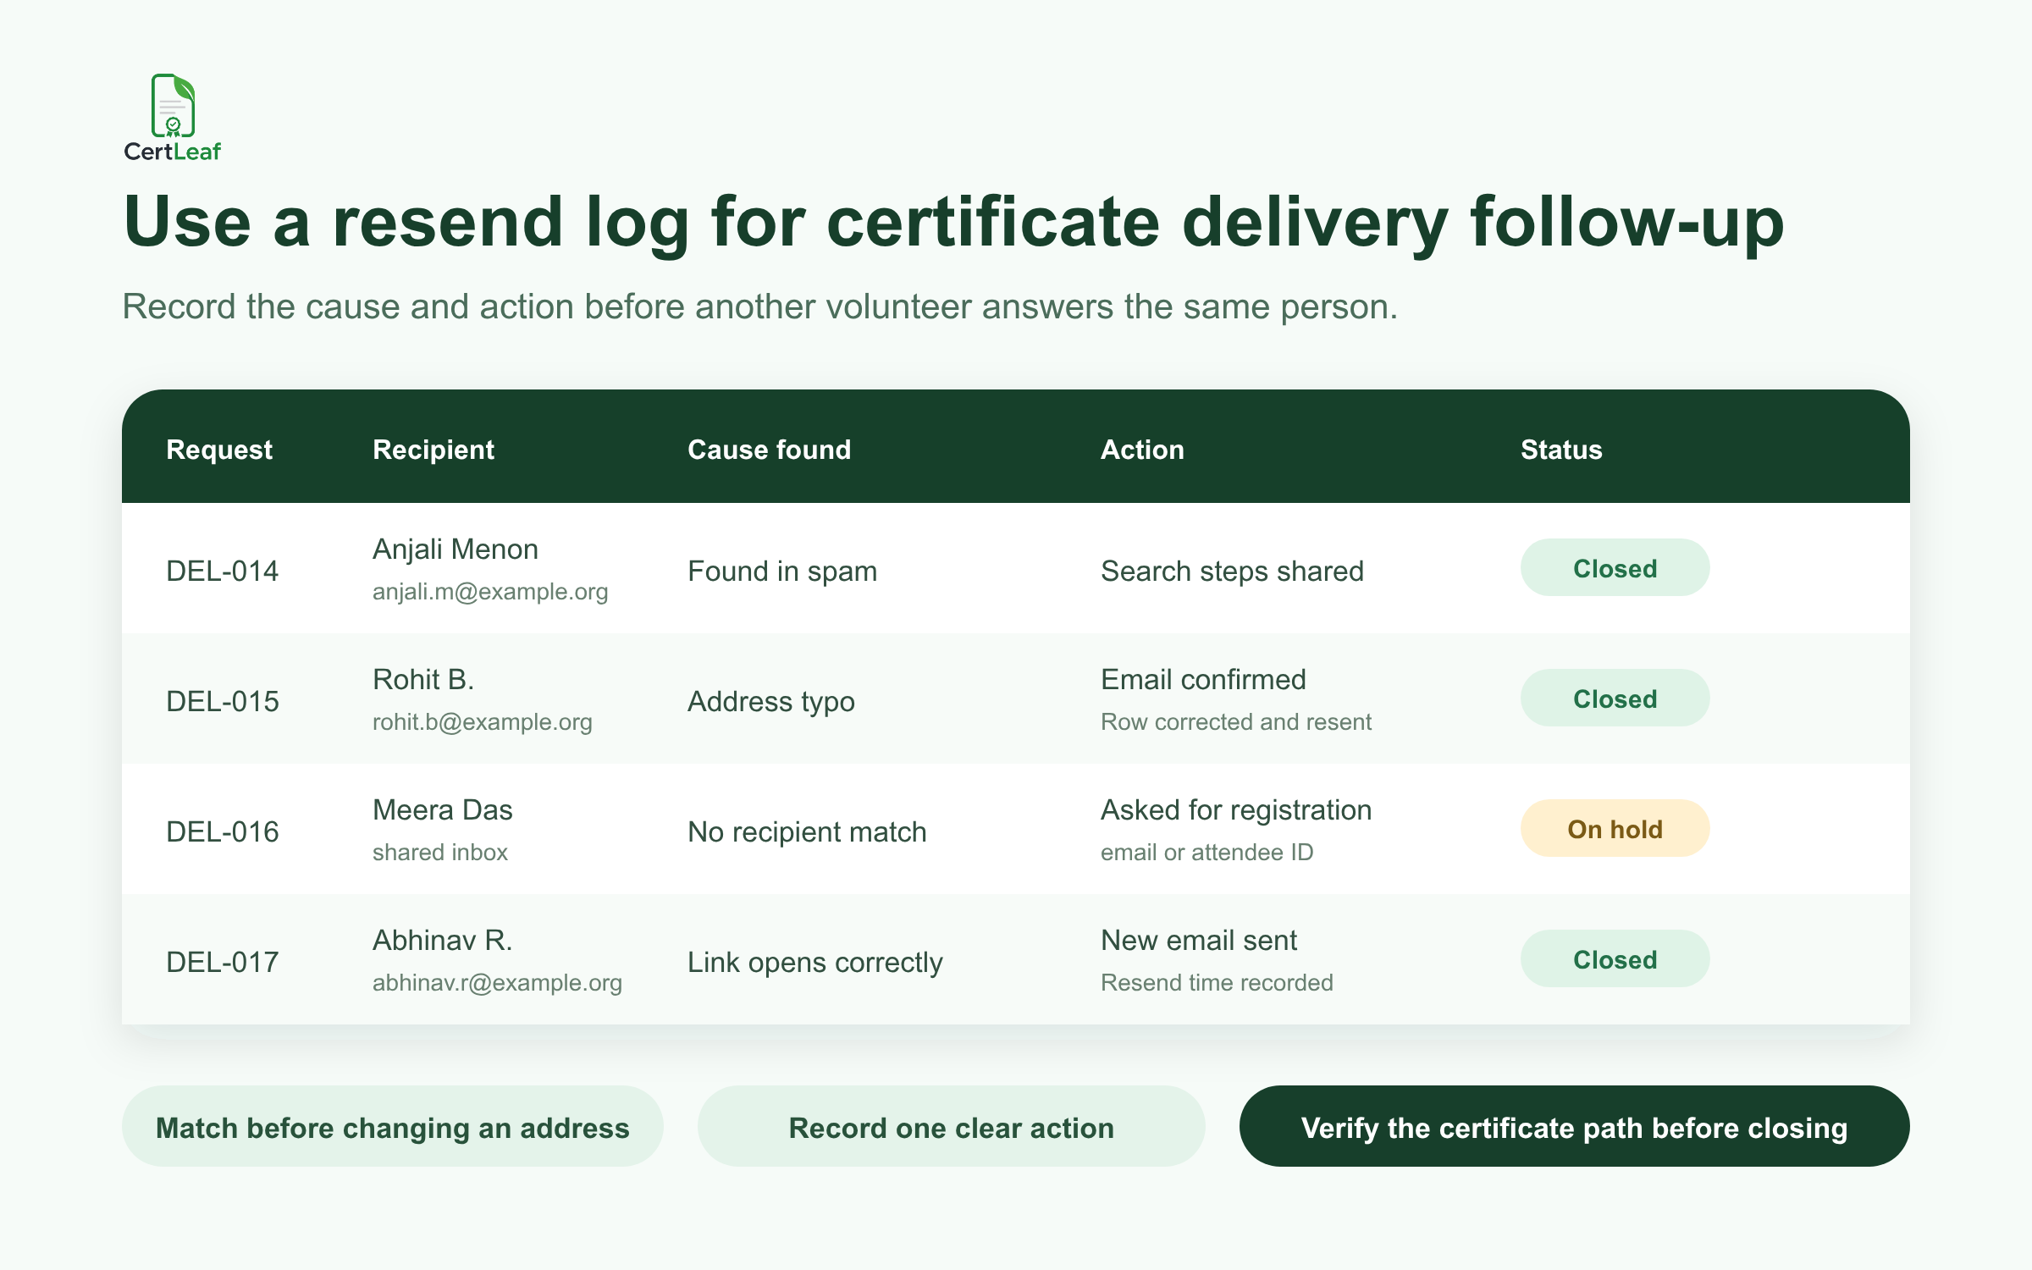The image size is (2032, 1270).
Task: Click email anjali.m@example.org
Action: 490,592
